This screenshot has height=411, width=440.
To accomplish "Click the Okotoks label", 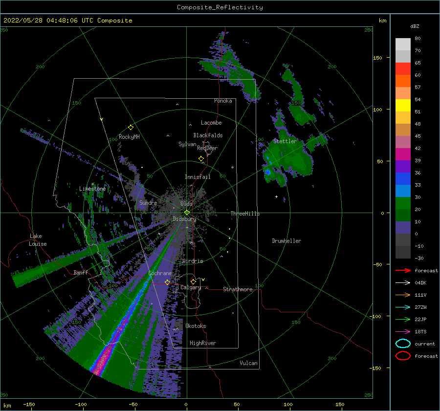I will pyautogui.click(x=196, y=326).
